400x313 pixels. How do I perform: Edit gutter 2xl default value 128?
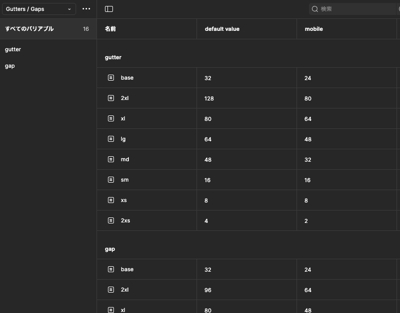click(209, 99)
